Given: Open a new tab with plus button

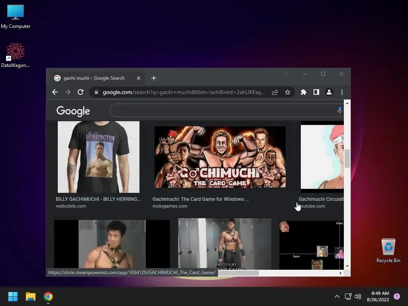Looking at the screenshot, I should [x=154, y=78].
